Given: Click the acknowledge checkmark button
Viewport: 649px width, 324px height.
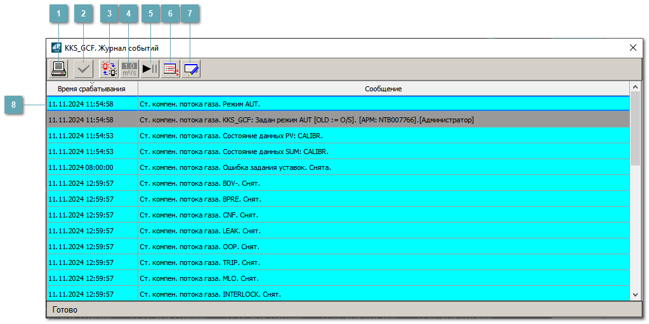Looking at the screenshot, I should pos(82,68).
